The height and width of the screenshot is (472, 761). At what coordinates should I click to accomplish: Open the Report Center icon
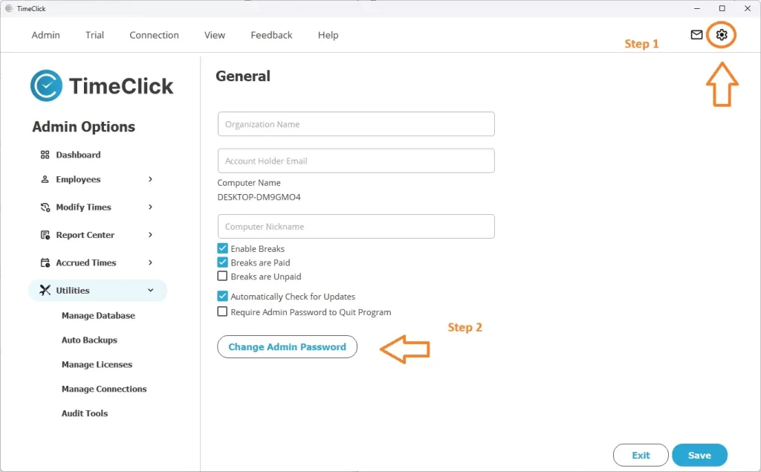(46, 235)
